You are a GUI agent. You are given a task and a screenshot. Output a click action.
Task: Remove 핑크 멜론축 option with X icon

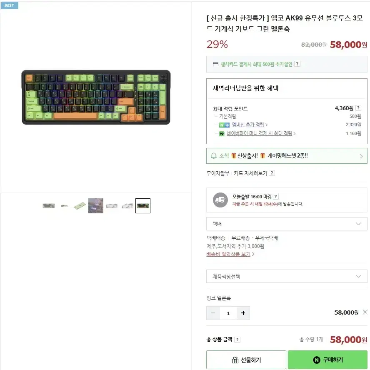[365, 312]
